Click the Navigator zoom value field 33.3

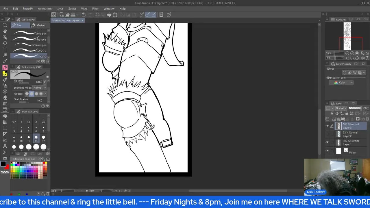coord(329,53)
